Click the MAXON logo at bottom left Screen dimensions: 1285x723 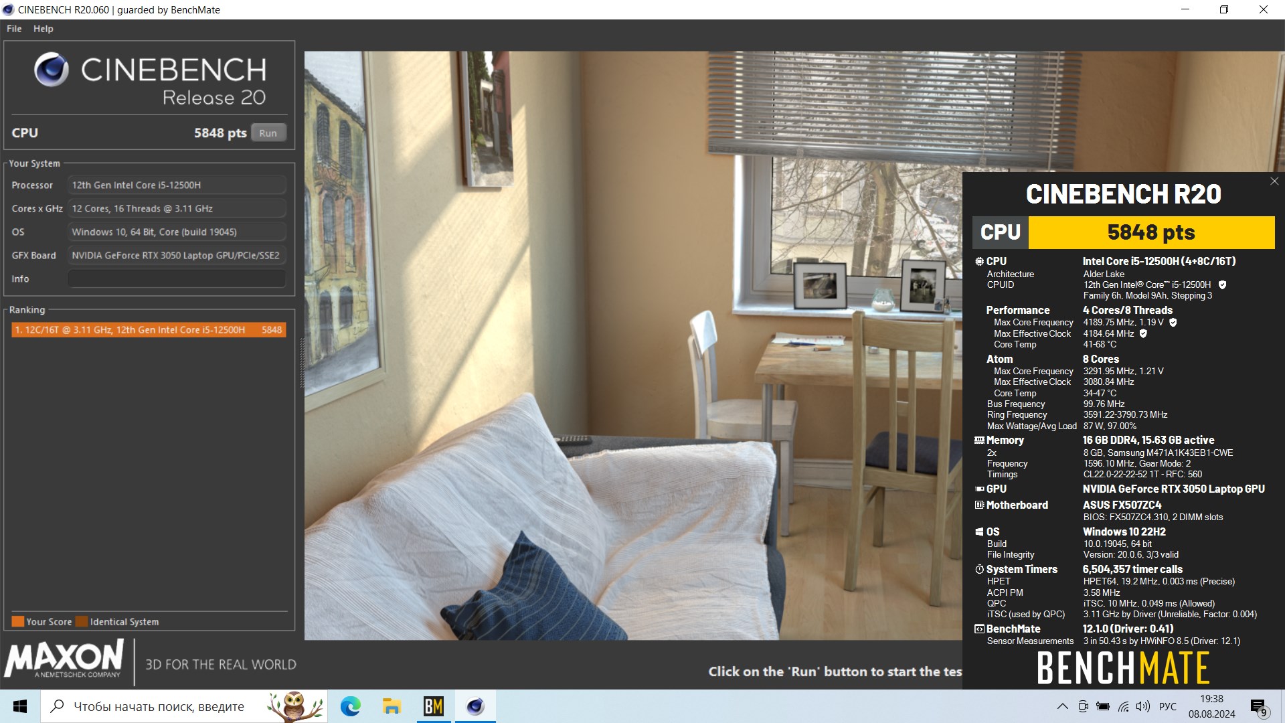(64, 659)
